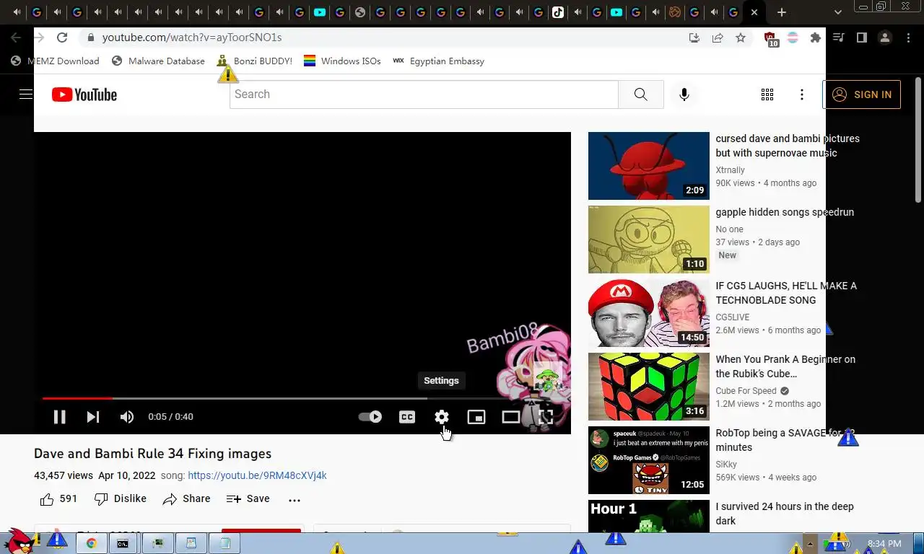Screen dimensions: 924x554
Task: Click the Xtrnally channel name
Action: (730, 170)
